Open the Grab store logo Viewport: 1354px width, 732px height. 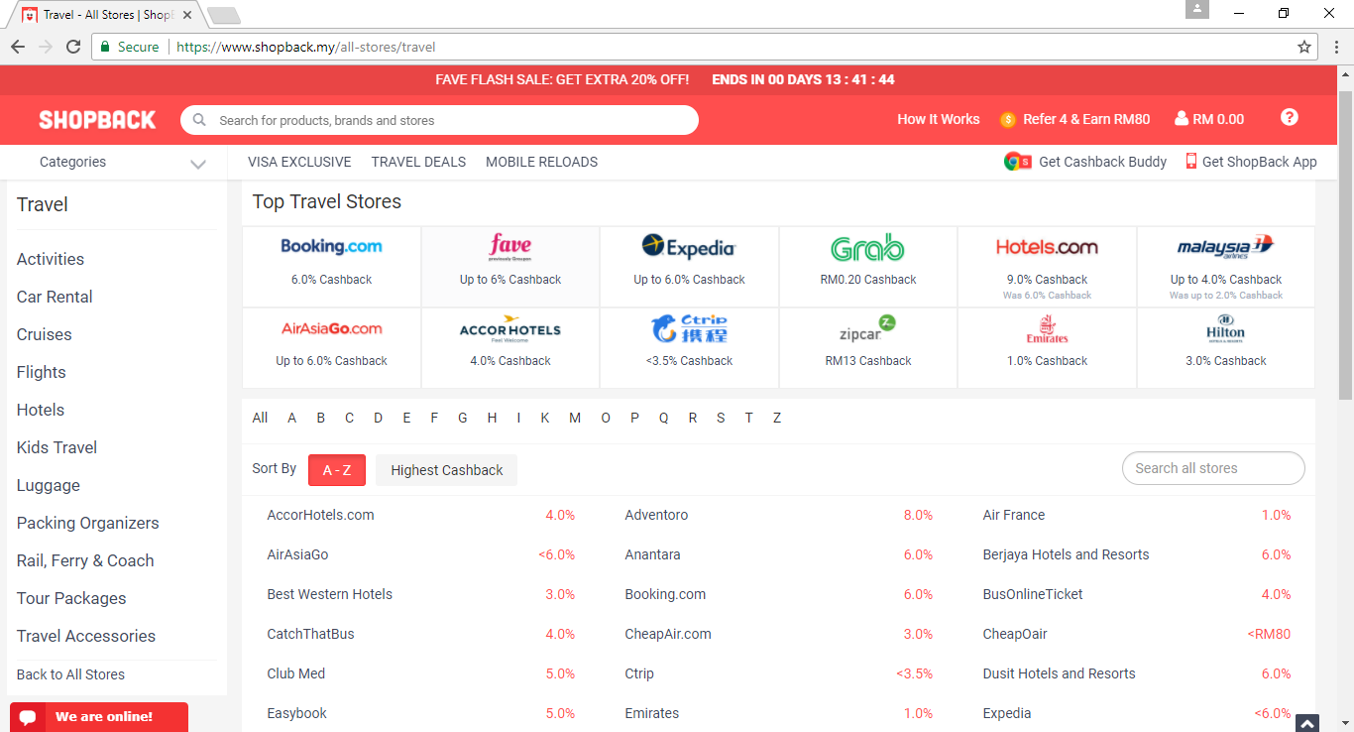(x=867, y=247)
